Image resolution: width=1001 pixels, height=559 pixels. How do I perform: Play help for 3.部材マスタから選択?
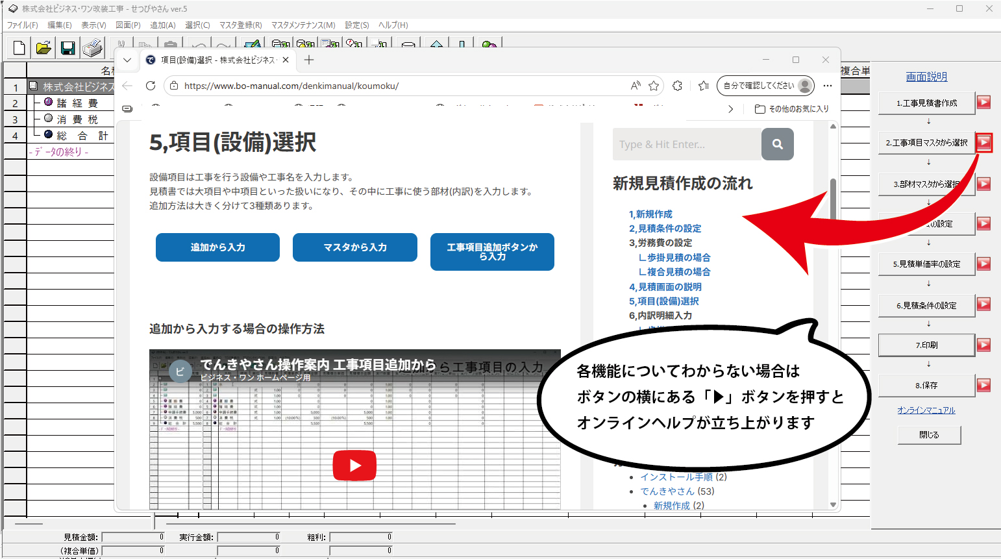984,184
